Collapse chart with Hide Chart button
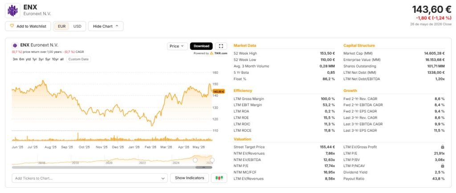Image resolution: width=456 pixels, height=193 pixels. tap(106, 26)
